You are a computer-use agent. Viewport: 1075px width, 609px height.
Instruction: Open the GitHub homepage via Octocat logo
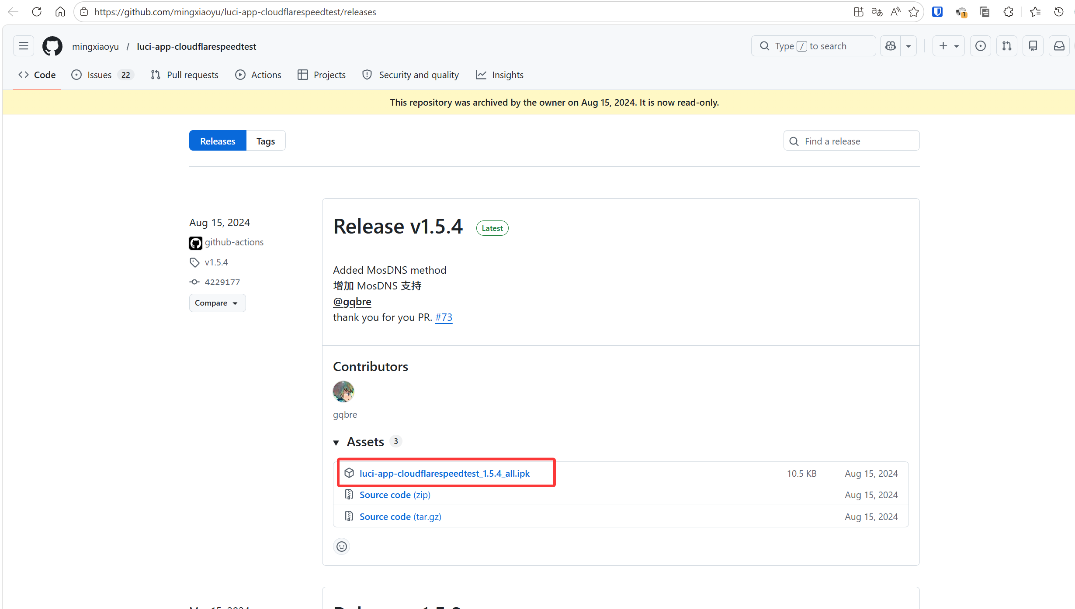click(52, 46)
